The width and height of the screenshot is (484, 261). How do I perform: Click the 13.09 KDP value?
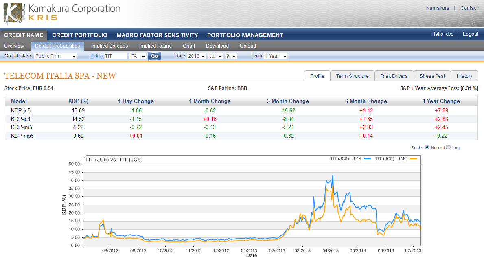tap(79, 111)
